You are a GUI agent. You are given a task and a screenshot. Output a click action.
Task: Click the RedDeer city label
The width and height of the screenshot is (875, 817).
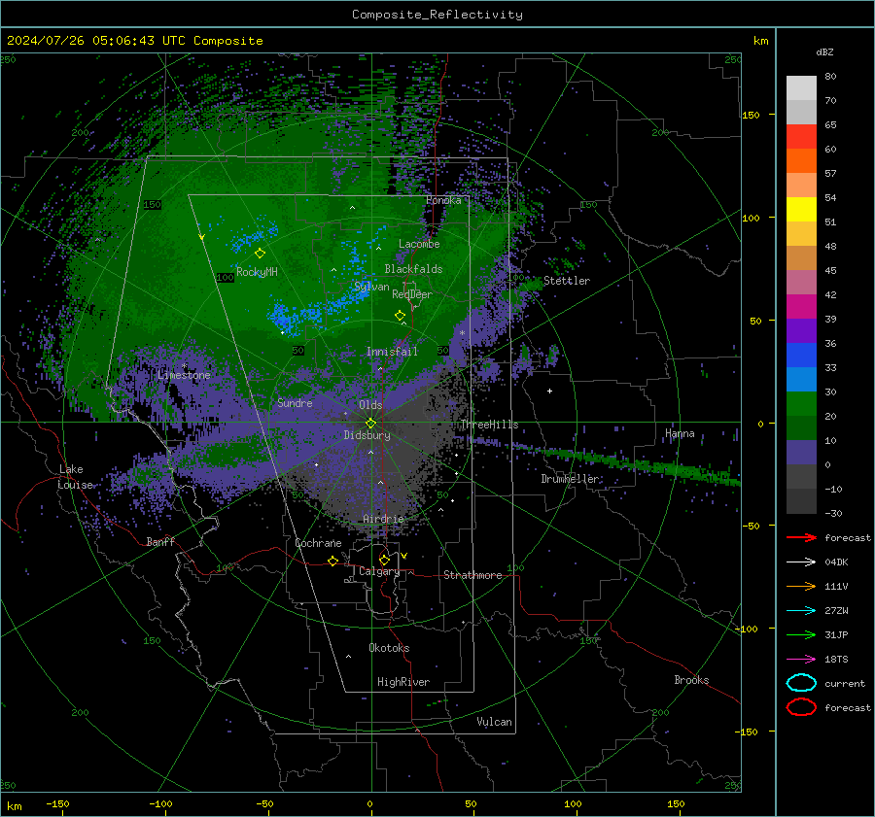(412, 294)
